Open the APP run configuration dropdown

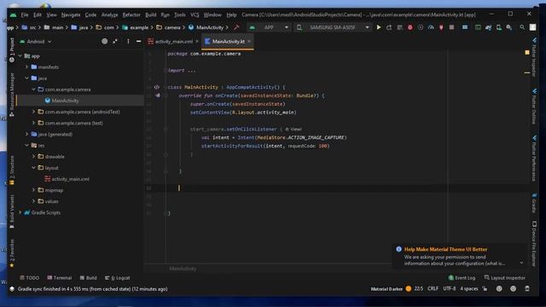(x=270, y=27)
